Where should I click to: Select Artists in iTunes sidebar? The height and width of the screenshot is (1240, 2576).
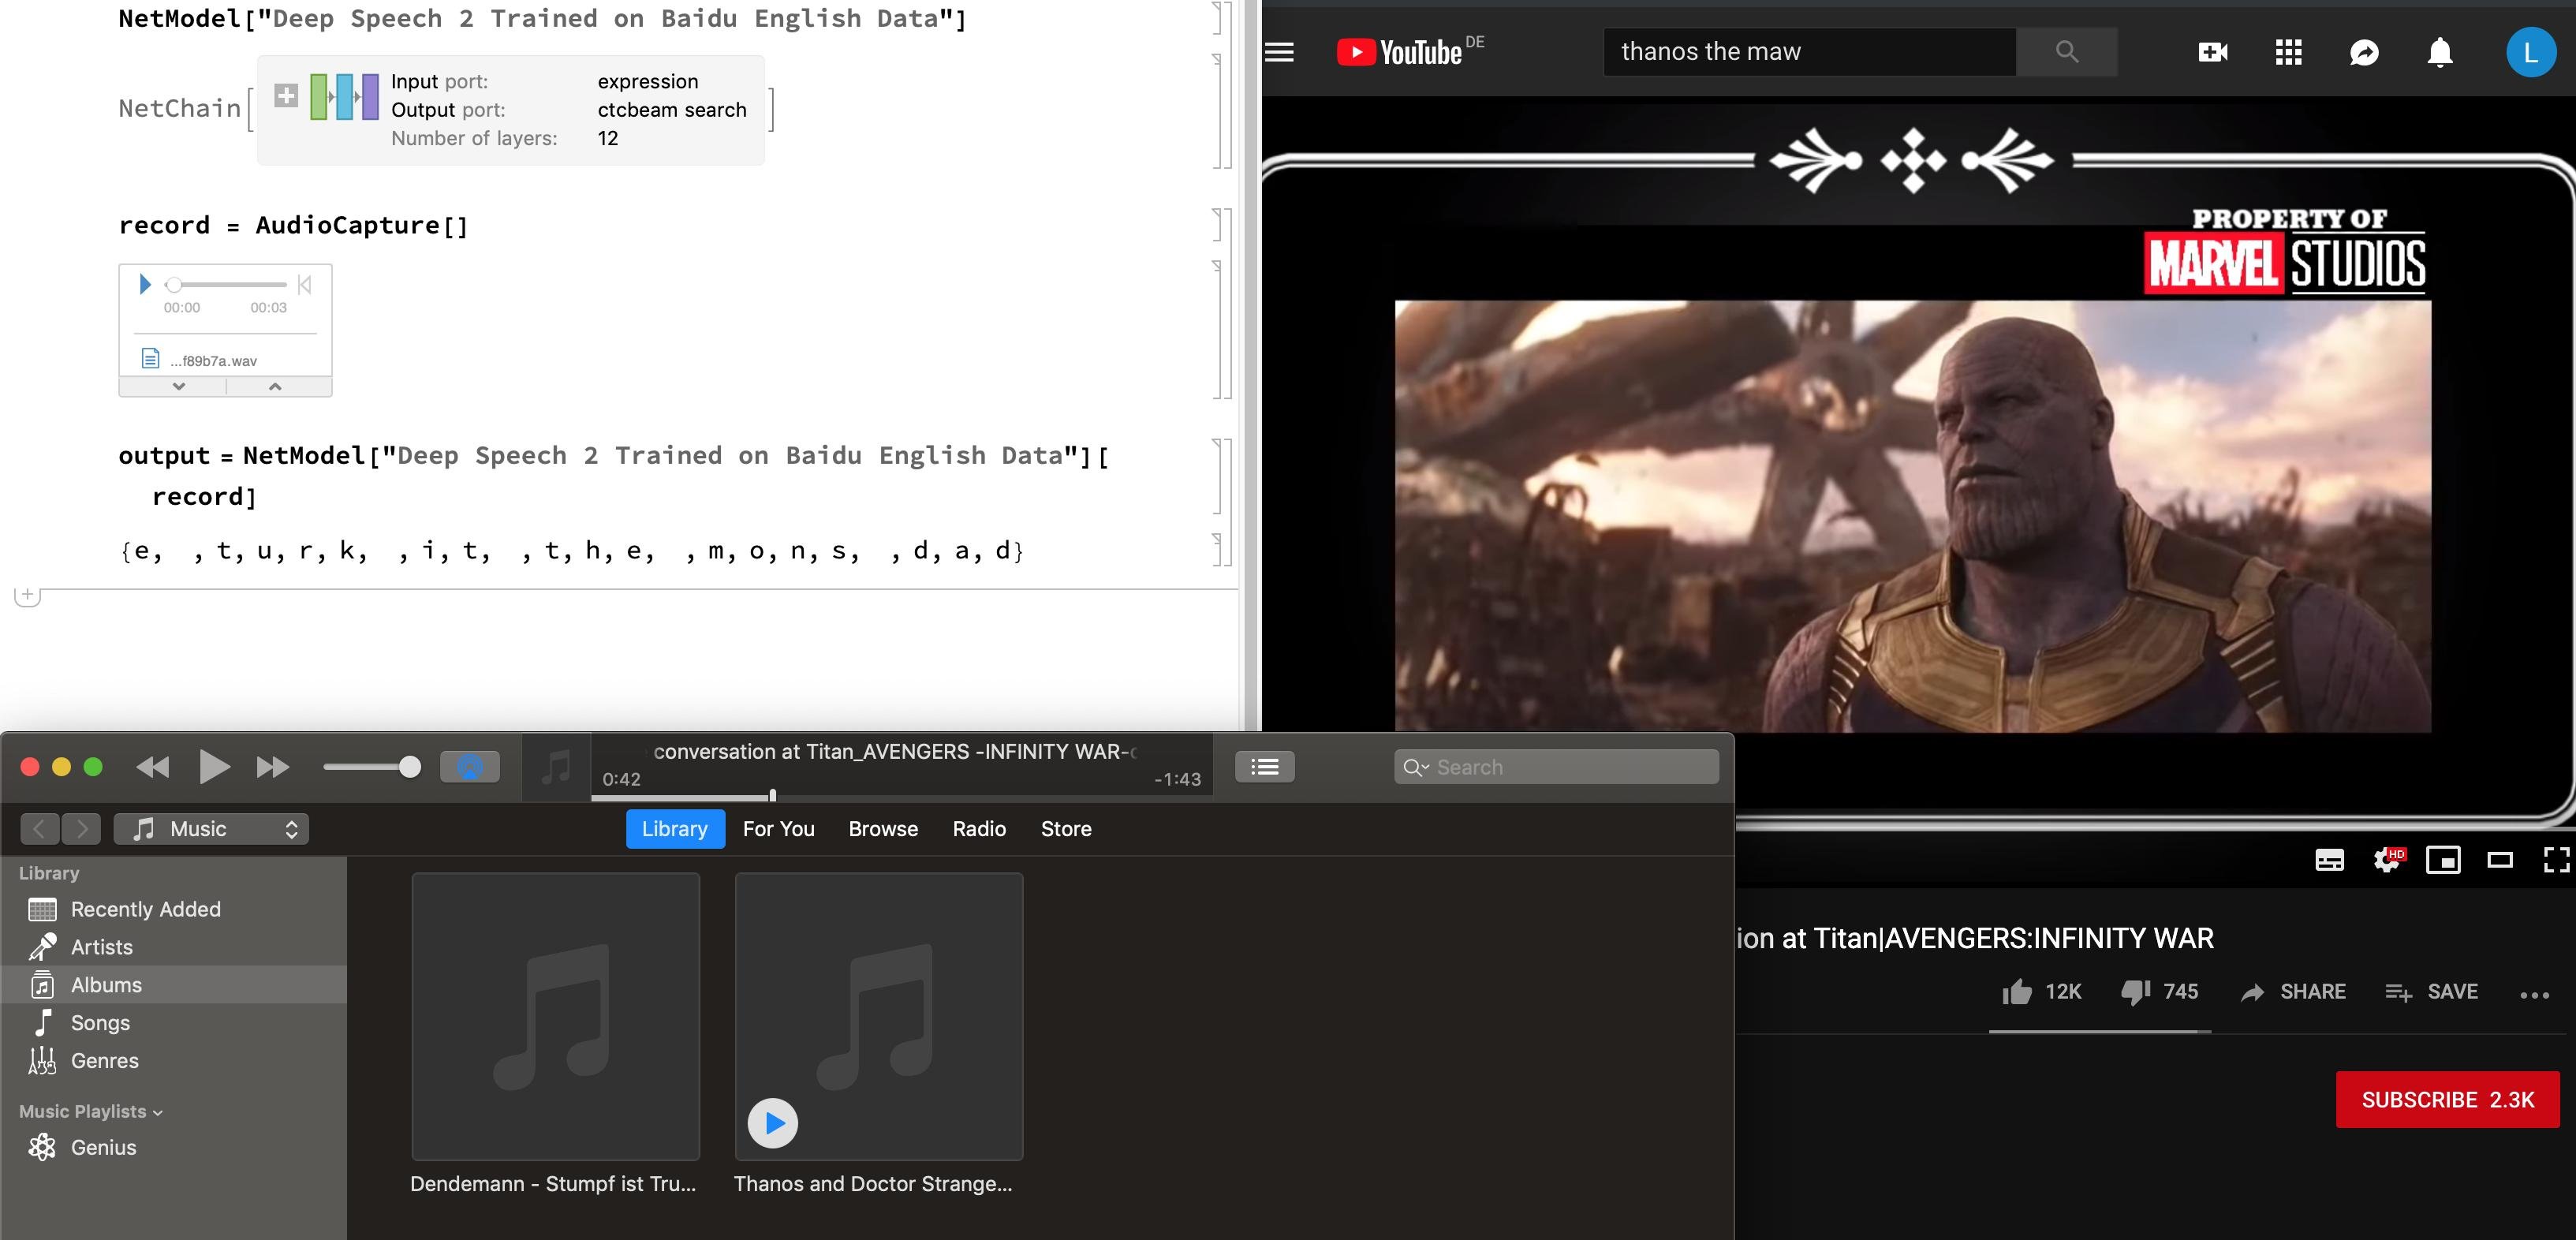(174, 947)
